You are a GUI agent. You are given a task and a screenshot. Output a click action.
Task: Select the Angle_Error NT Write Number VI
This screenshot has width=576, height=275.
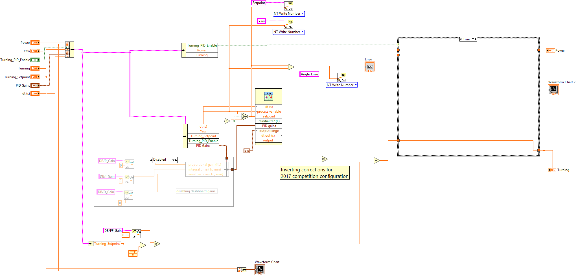[x=342, y=77]
